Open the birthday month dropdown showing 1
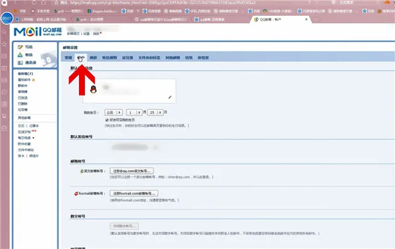 [x=134, y=113]
